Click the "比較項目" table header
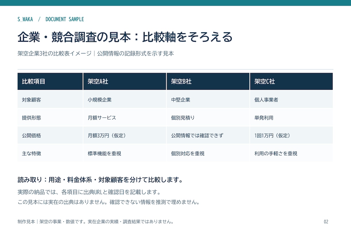This screenshot has width=351, height=234. (x=50, y=81)
